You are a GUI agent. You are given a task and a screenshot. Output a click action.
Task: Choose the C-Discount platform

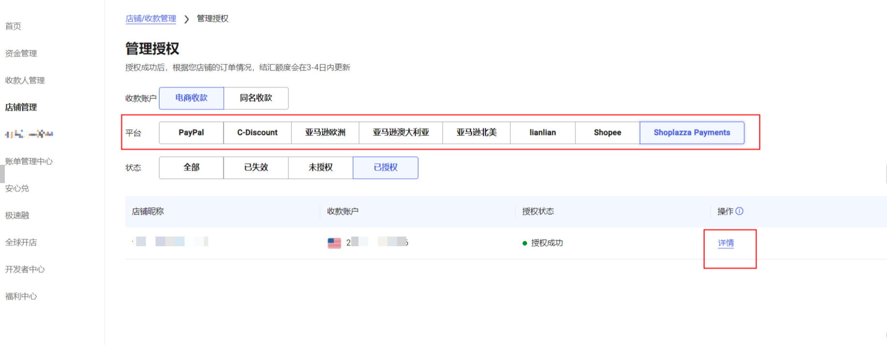258,133
